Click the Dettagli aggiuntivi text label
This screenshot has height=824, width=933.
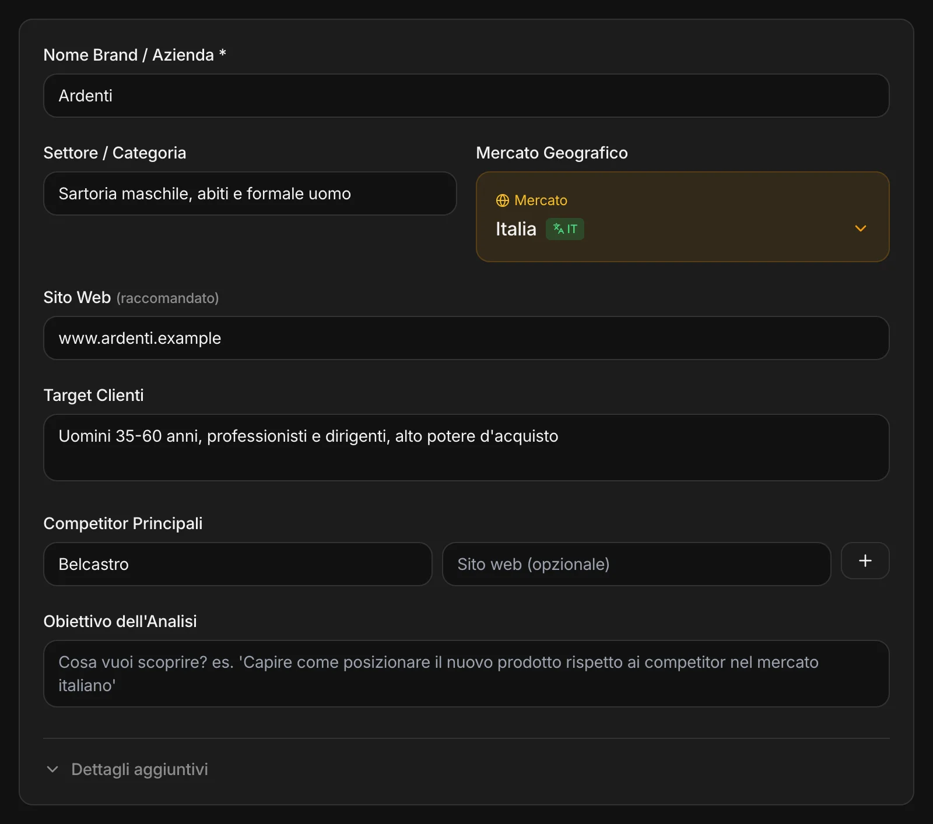tap(139, 769)
